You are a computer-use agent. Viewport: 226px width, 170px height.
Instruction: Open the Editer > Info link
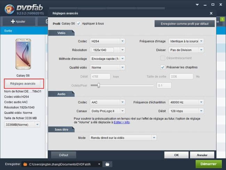tap(122, 122)
